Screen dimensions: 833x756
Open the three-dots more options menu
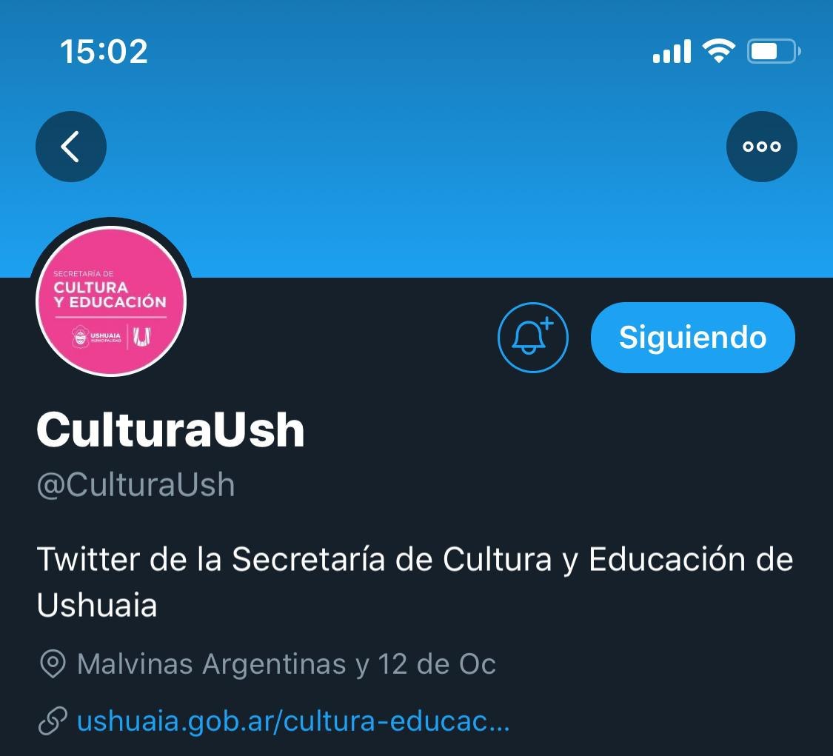point(761,146)
